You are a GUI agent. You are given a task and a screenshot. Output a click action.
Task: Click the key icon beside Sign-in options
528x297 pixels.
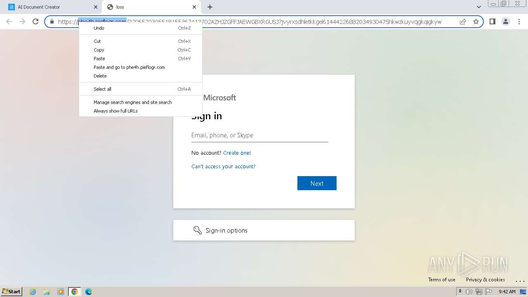click(x=198, y=230)
